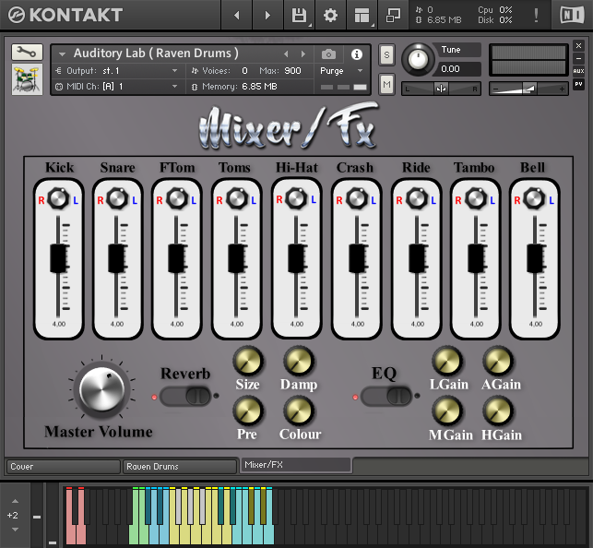Click the panic exclamation mark icon
593x548 pixels.
pyautogui.click(x=536, y=16)
